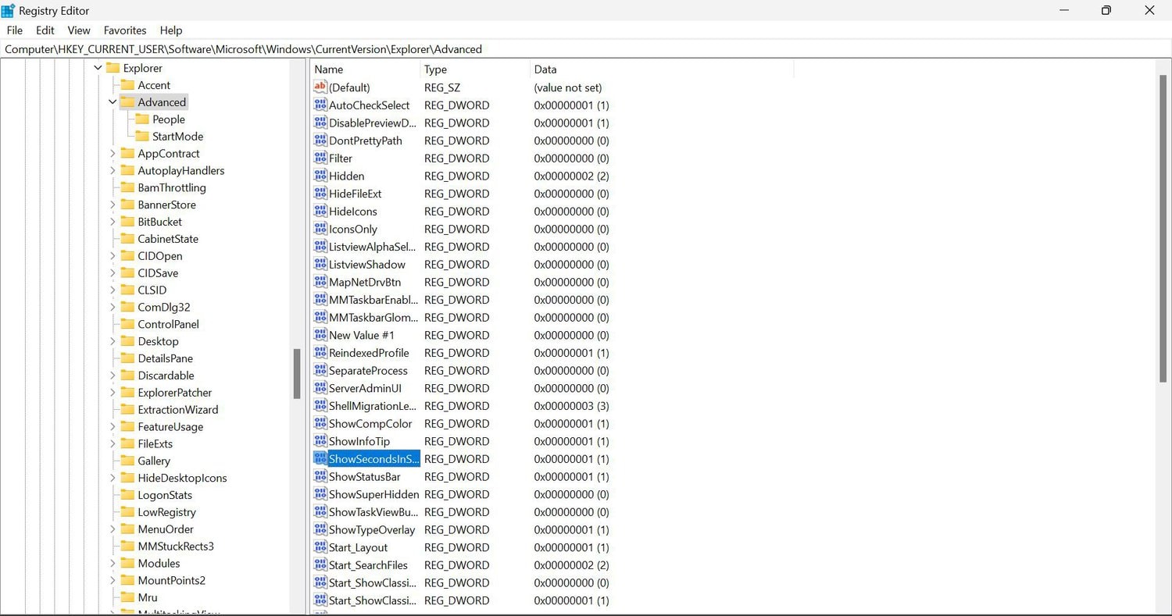Image resolution: width=1172 pixels, height=616 pixels.
Task: Click the DWORD icon beside ShowSuperHidden
Action: [x=320, y=494]
